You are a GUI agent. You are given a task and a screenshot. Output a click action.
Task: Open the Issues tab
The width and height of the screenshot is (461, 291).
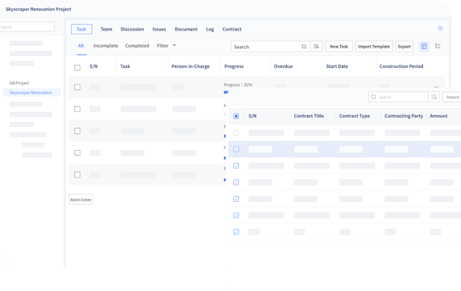(159, 29)
